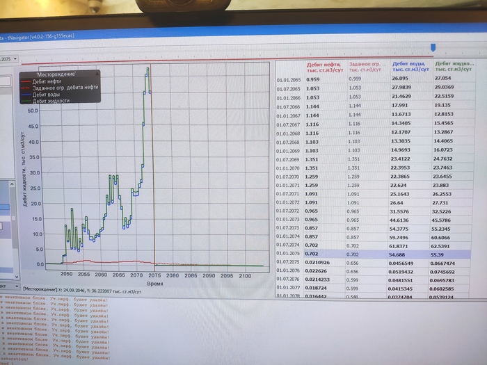The height and width of the screenshot is (365, 487).
Task: Select table row dated 01.01.2071
Action: click(375, 186)
